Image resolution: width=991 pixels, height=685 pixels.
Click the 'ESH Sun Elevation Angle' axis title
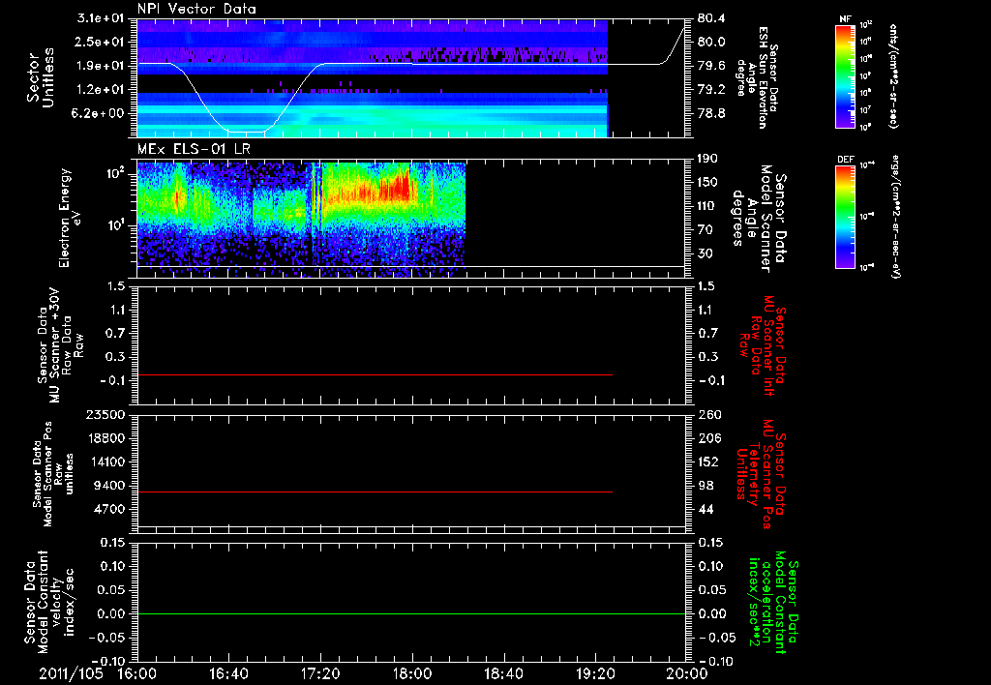(x=757, y=77)
